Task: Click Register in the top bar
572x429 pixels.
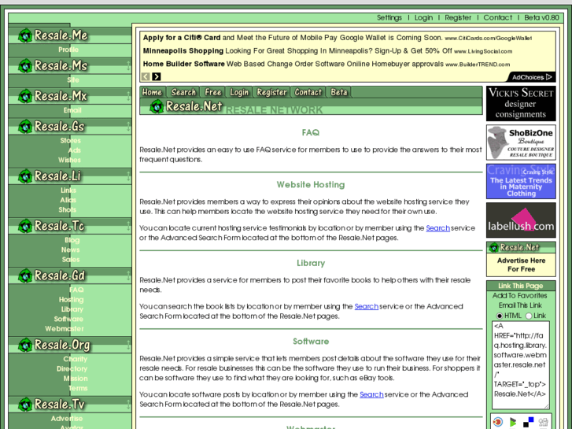Action: (458, 17)
